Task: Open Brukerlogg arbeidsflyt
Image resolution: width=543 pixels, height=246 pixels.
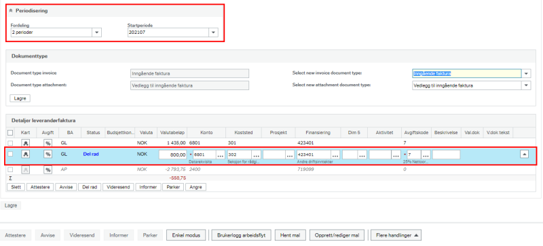Action: click(241, 235)
